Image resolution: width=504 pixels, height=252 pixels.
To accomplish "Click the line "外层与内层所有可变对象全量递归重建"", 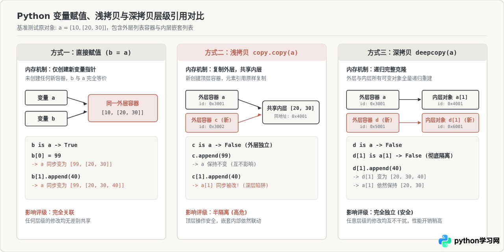I will tap(389, 78).
